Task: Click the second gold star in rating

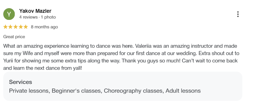Action: [10, 27]
